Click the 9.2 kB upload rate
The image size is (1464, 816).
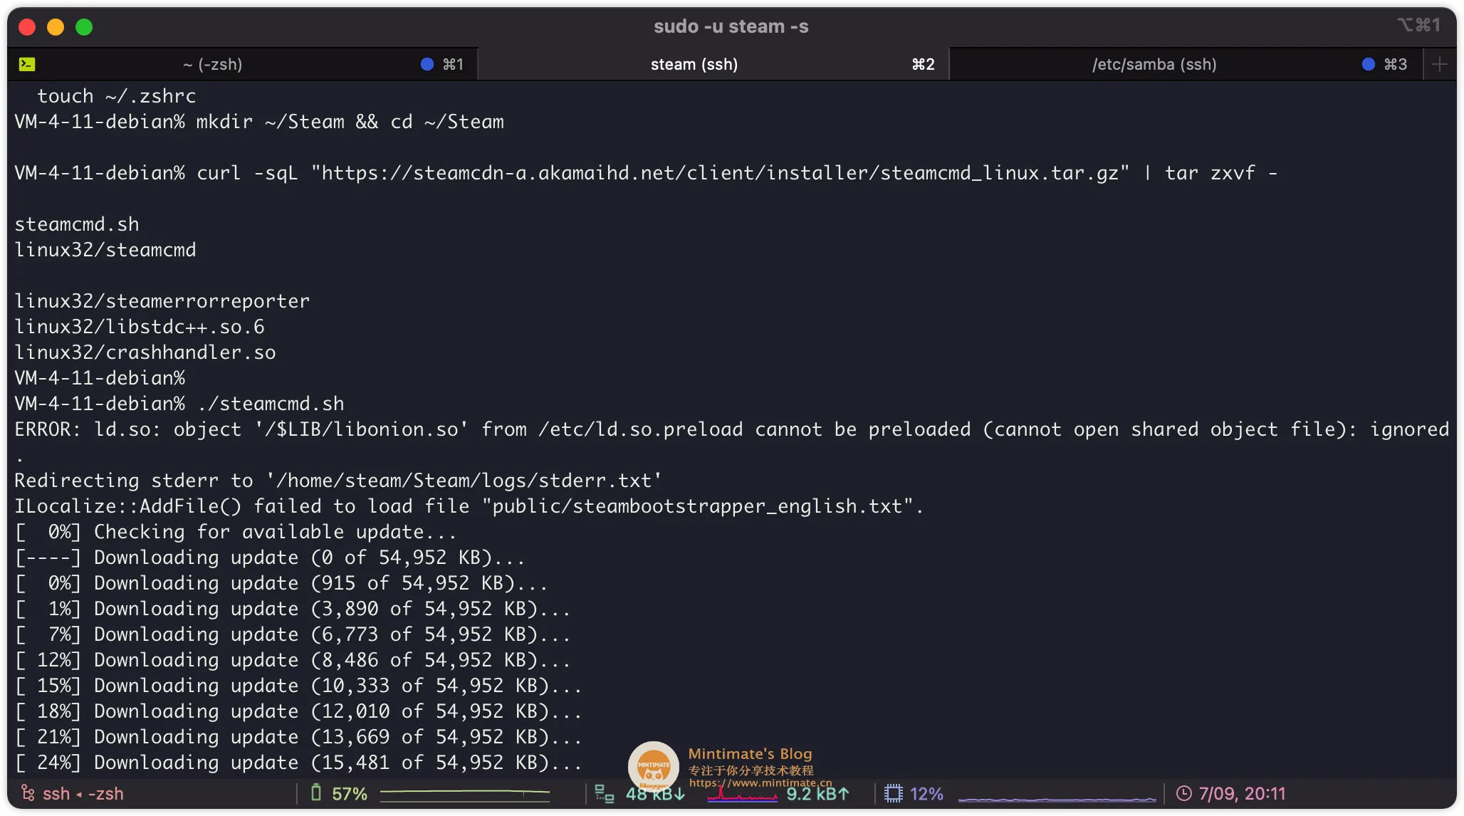pos(817,794)
